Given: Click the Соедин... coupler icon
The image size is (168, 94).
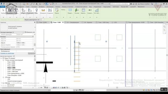Looking at the screenshot, I should click(90, 10).
